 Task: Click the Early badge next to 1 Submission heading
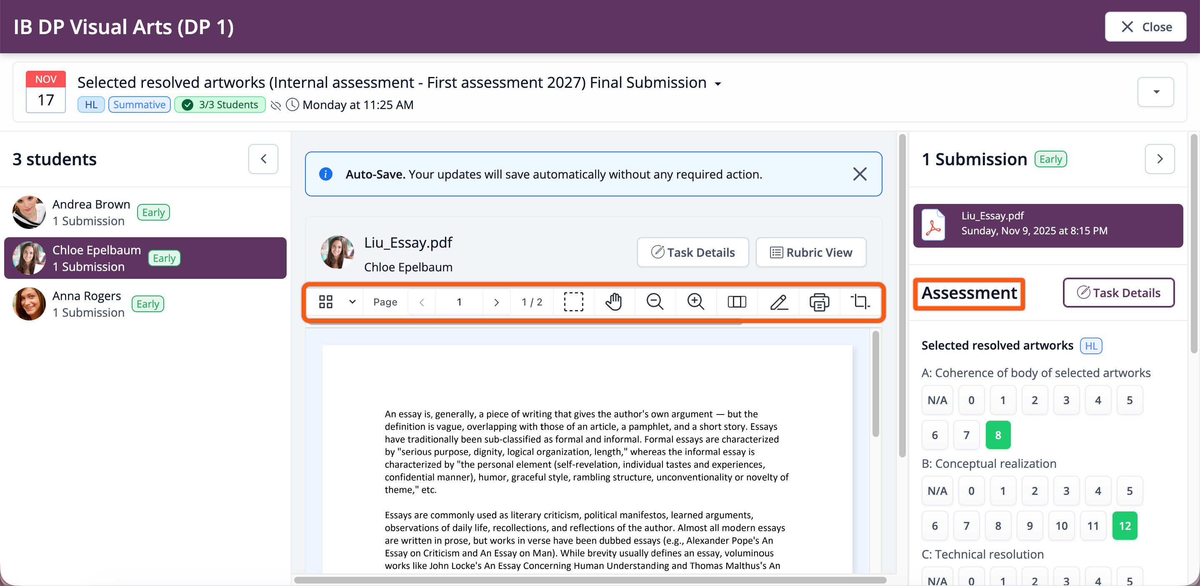coord(1050,159)
